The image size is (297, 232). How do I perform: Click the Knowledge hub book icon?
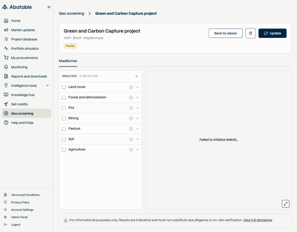click(6, 95)
